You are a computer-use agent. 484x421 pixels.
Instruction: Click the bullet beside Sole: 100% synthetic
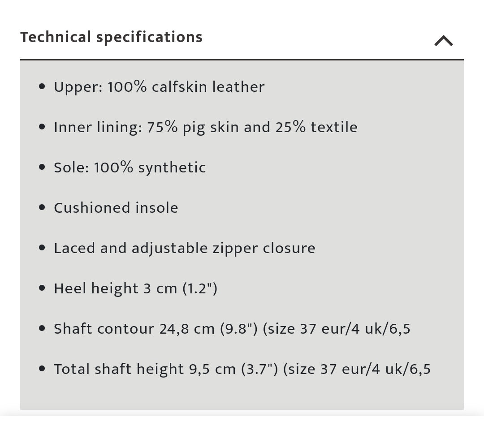click(x=42, y=167)
